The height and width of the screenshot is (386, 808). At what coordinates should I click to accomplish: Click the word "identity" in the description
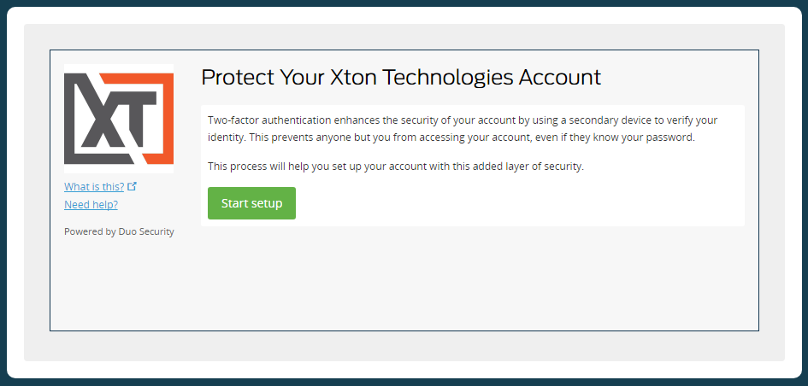(227, 137)
